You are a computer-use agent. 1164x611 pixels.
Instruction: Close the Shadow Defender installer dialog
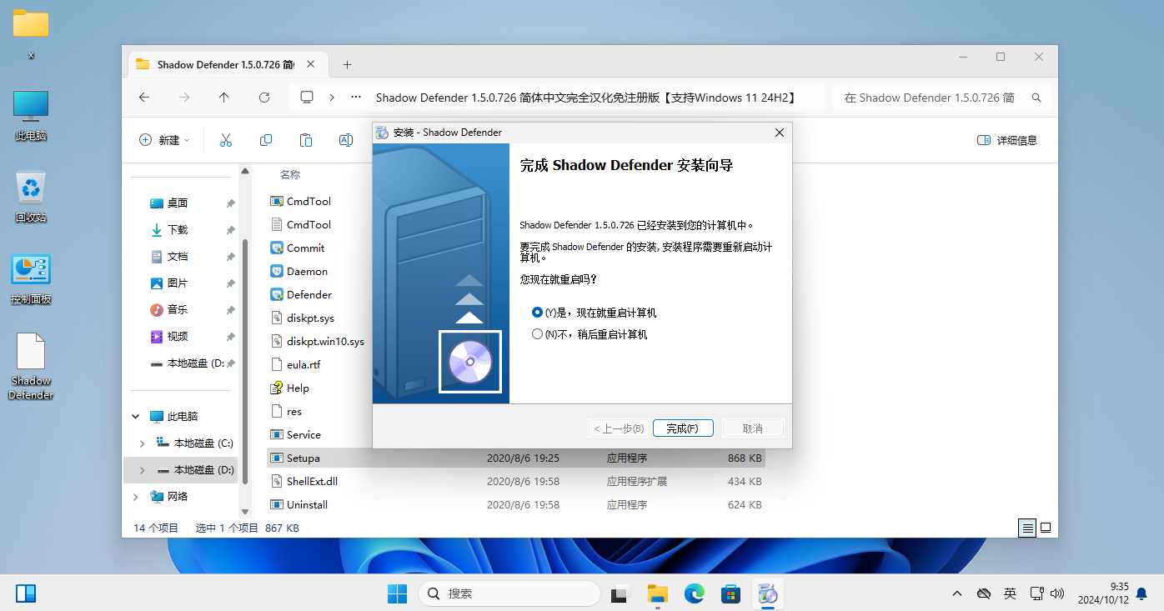(780, 133)
